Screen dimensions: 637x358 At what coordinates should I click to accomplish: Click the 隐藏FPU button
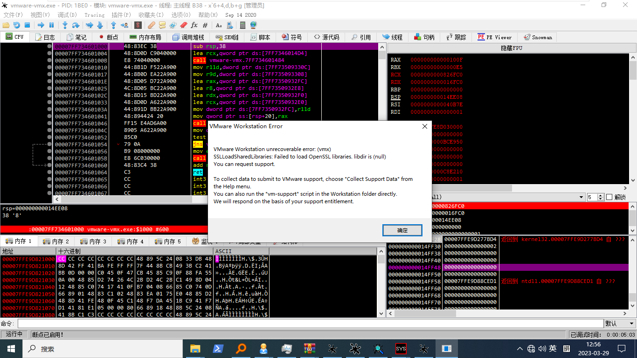point(512,48)
